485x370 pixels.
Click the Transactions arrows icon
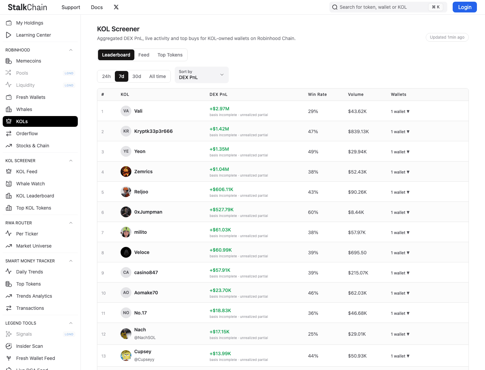(x=9, y=308)
